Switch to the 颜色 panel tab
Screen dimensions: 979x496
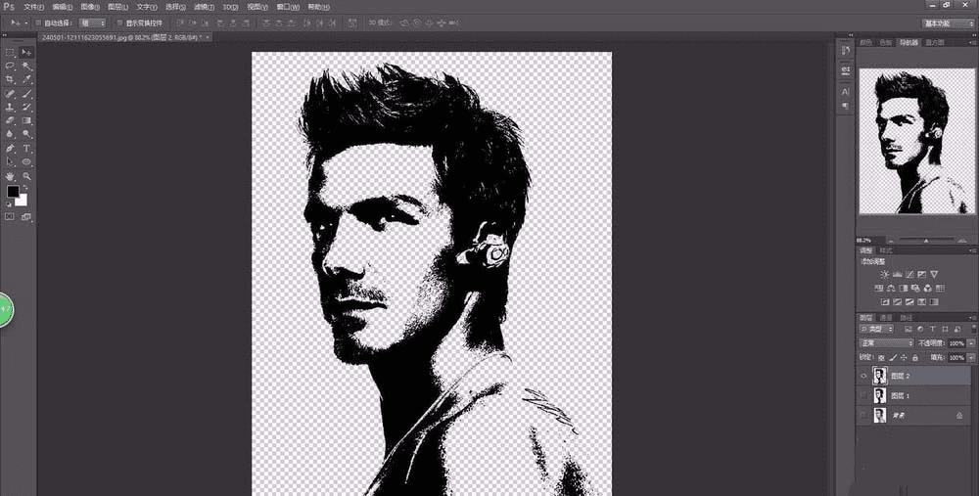865,42
